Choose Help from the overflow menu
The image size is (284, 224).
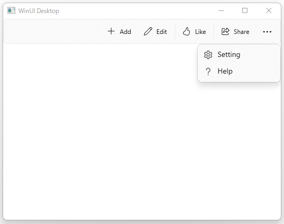[238, 71]
